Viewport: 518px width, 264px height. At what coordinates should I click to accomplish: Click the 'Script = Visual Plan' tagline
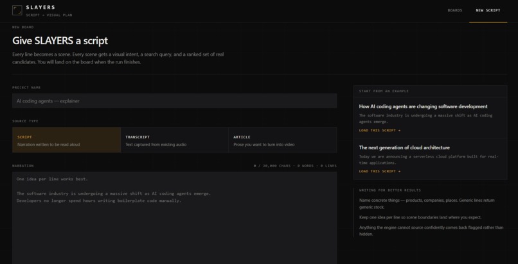click(49, 15)
